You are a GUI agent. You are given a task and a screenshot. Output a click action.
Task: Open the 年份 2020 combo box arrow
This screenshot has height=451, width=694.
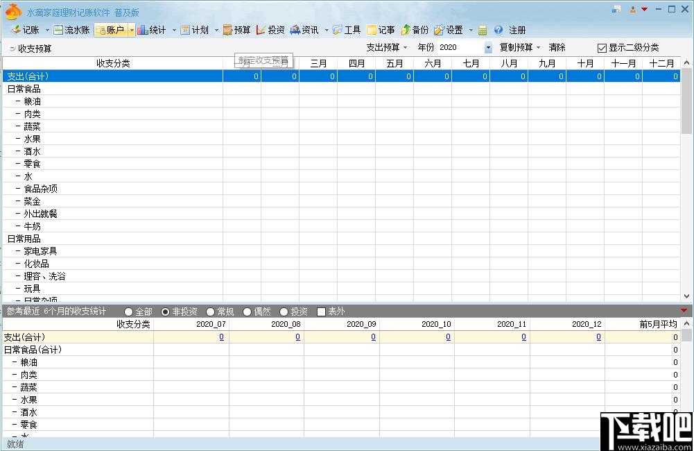(x=488, y=47)
